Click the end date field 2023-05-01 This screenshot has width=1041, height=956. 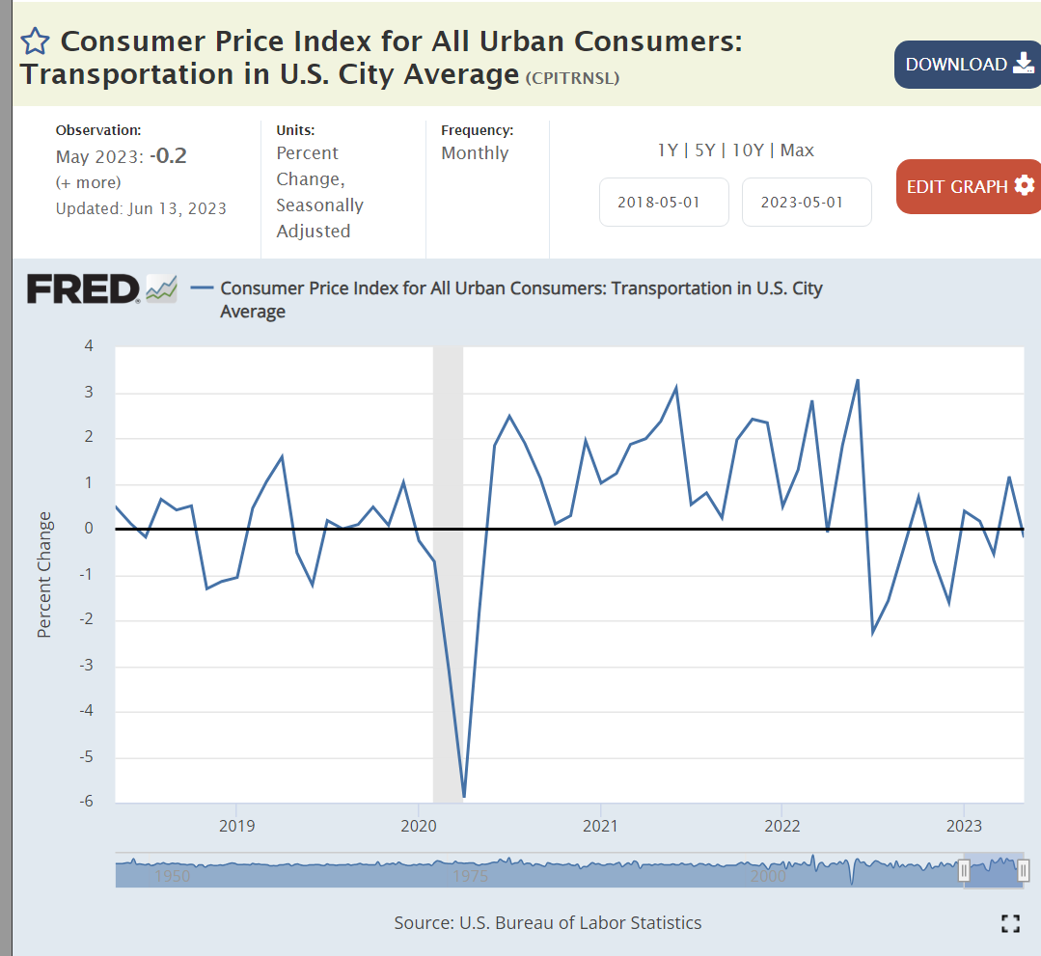(x=807, y=203)
